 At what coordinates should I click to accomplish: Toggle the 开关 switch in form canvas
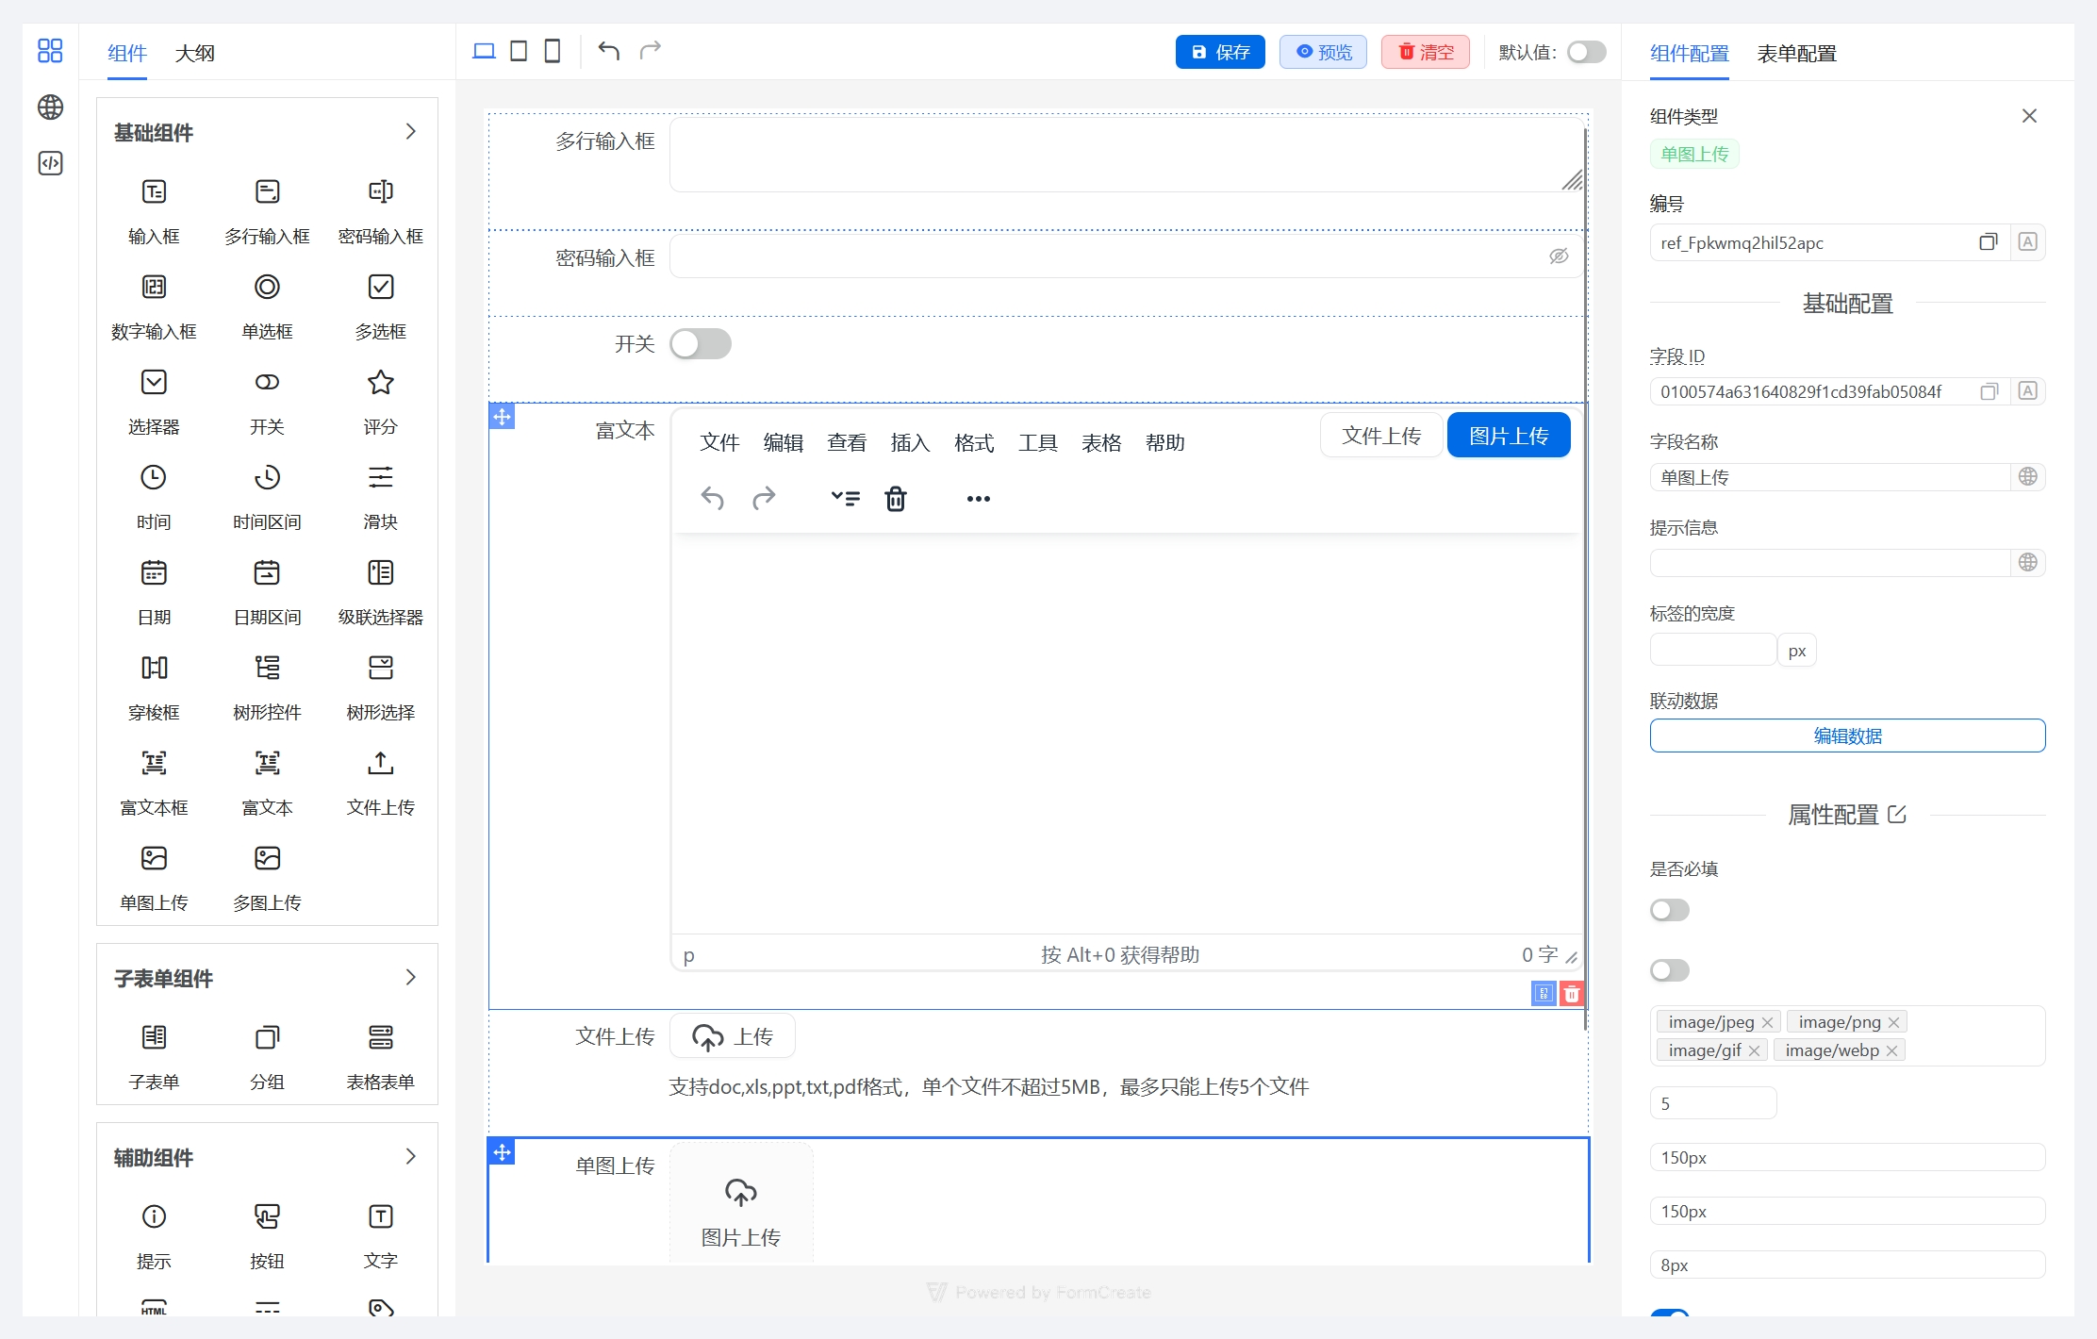tap(701, 344)
